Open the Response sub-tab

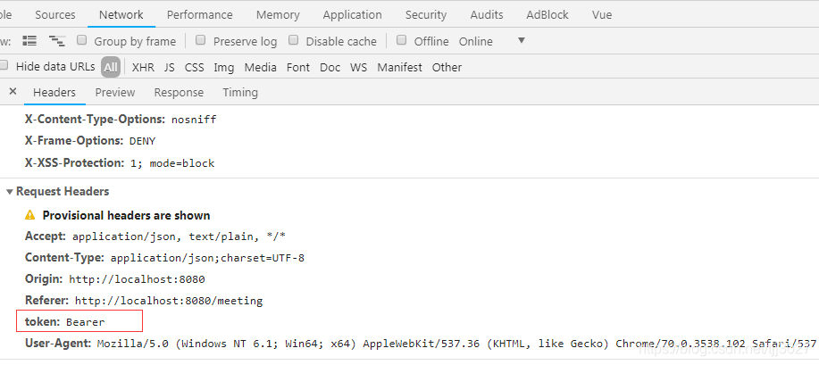click(179, 92)
